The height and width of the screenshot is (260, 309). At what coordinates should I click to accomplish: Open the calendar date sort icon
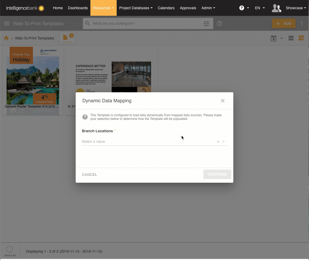click(x=274, y=38)
